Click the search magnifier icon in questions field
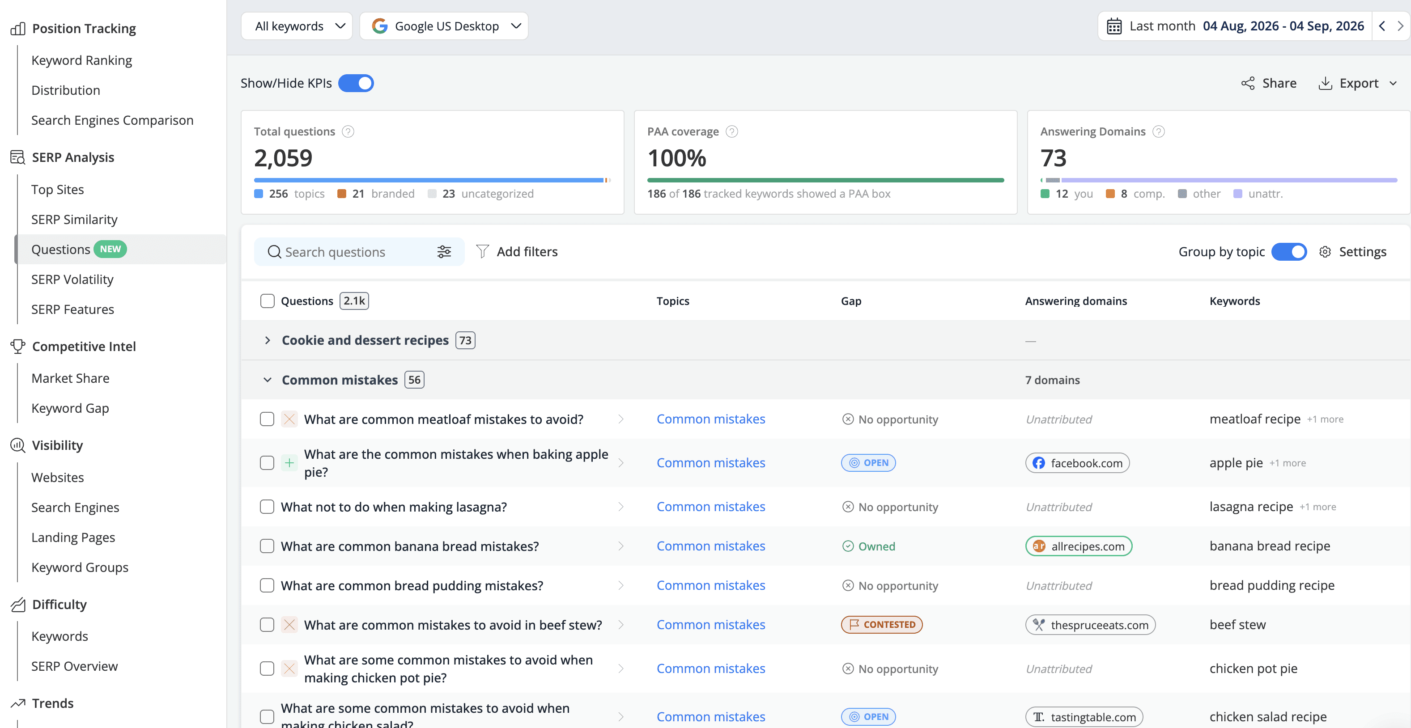1411x728 pixels. 274,252
